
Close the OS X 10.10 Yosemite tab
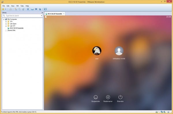point(64,14)
